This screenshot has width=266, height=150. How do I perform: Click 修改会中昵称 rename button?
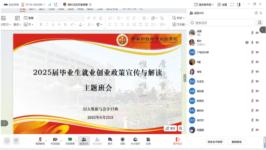[215, 142]
